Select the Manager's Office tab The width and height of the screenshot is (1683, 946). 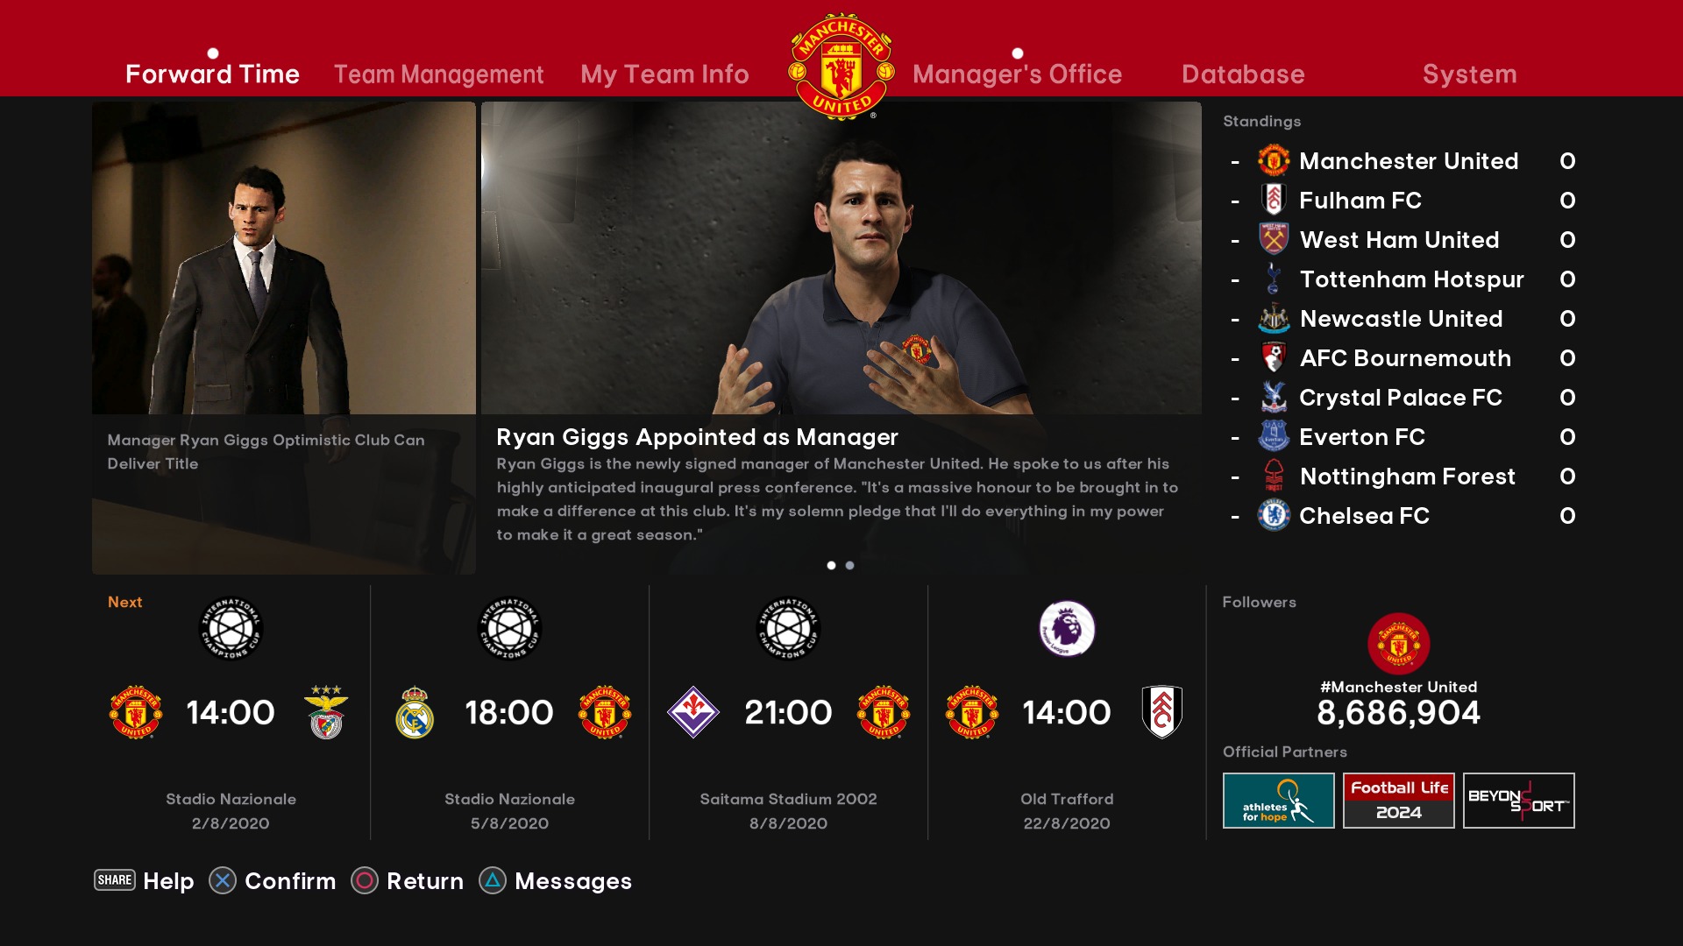point(1017,74)
